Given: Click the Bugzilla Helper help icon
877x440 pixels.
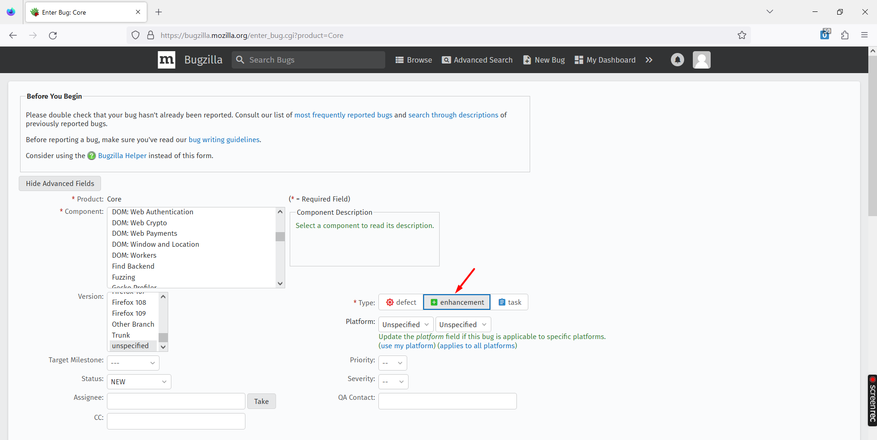Looking at the screenshot, I should coord(91,156).
